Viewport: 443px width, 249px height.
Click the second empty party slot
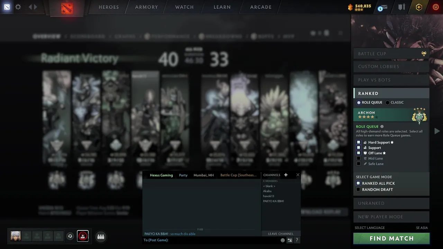37,236
